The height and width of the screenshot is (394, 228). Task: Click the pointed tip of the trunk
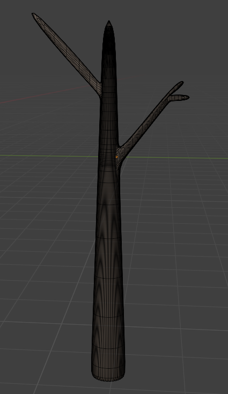coord(109,24)
